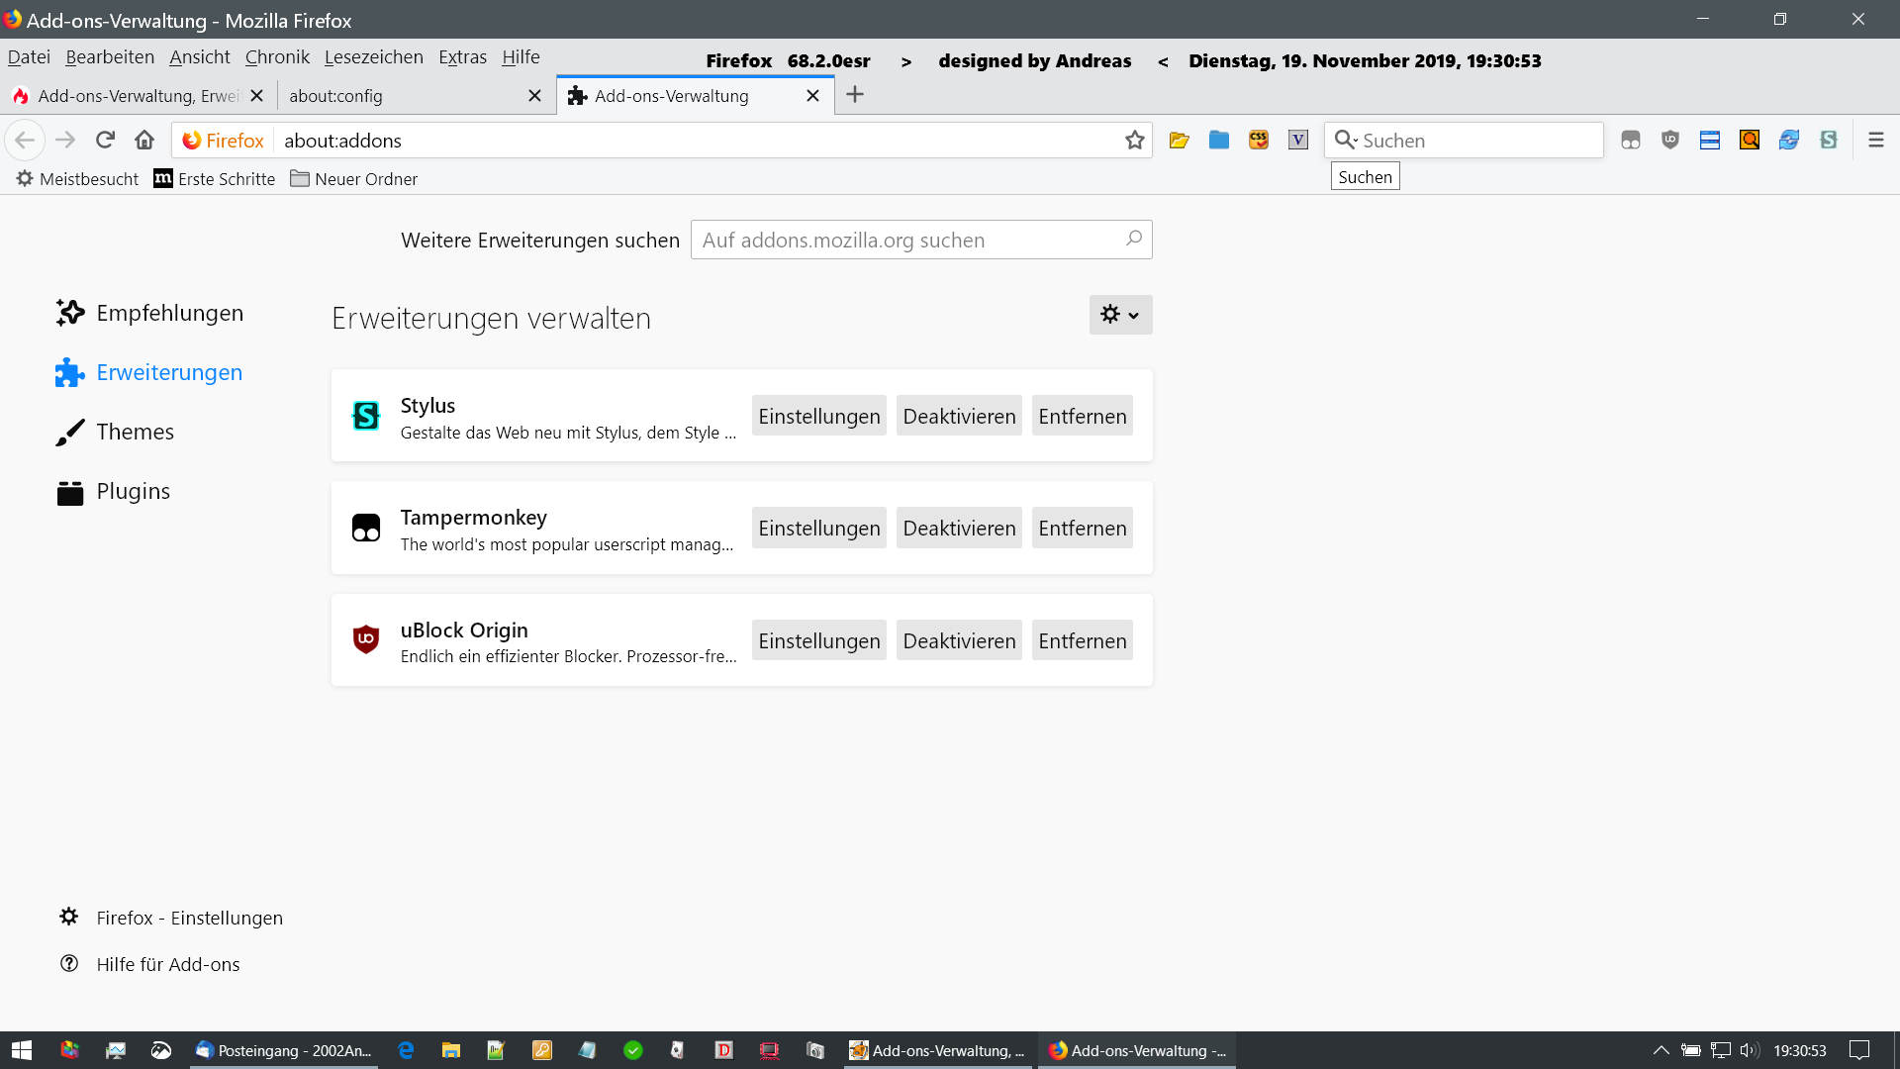Open the Extras menu

pos(462,57)
